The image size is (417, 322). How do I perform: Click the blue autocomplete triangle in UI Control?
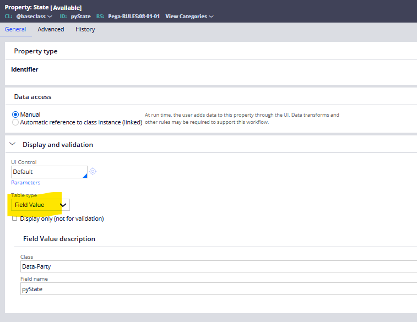[x=84, y=175]
